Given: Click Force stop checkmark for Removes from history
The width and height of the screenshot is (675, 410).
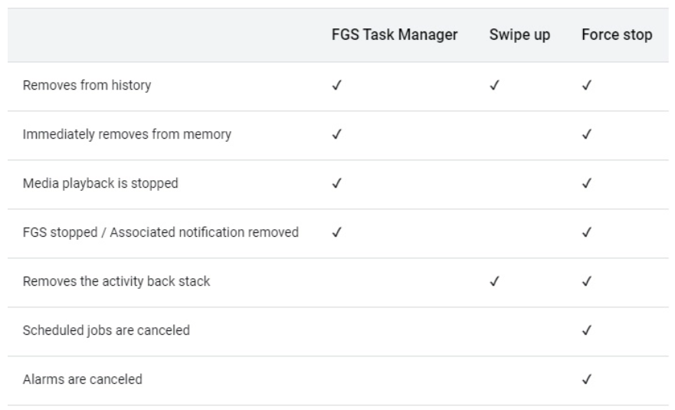Looking at the screenshot, I should coord(586,86).
